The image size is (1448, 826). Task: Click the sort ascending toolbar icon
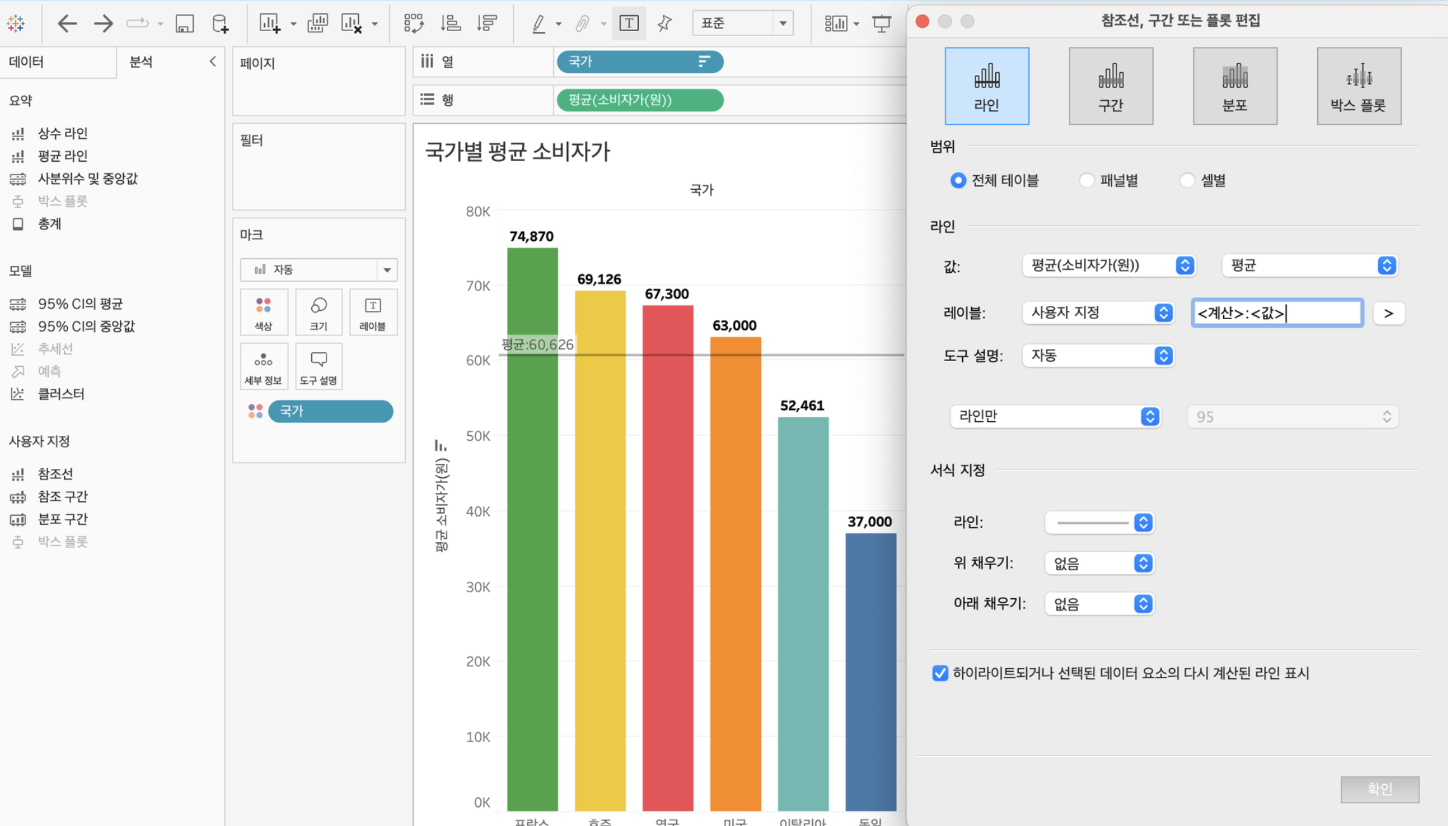tap(450, 23)
